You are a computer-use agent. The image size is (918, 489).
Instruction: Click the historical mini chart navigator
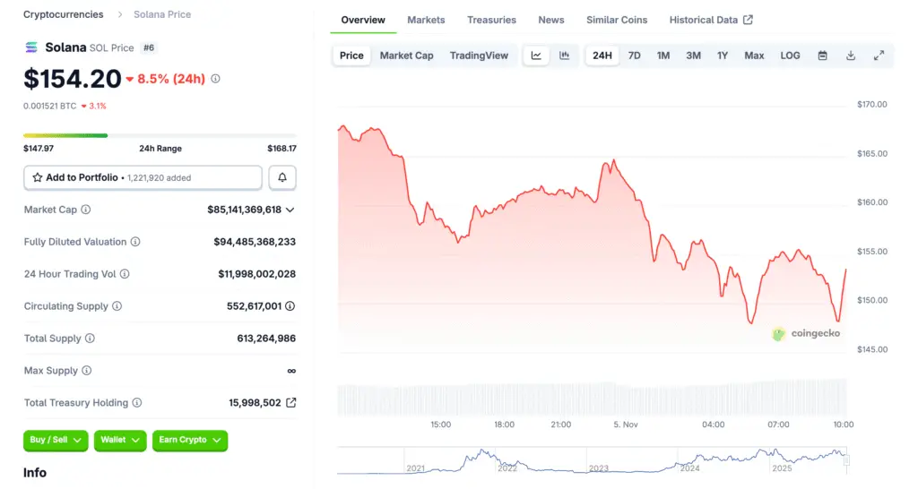point(592,460)
